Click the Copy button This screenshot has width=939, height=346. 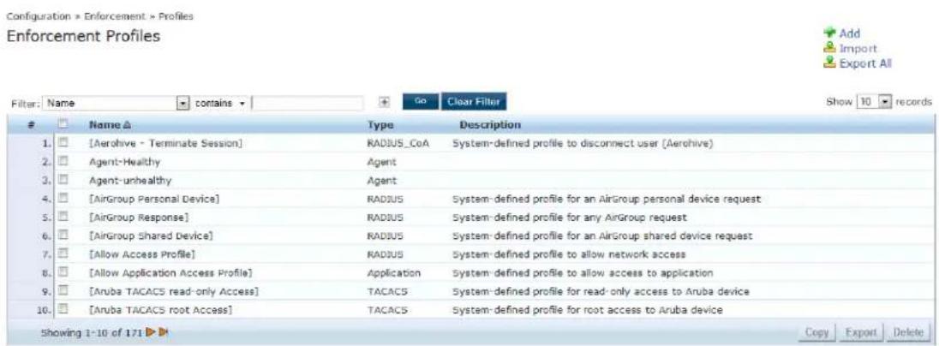[x=816, y=331]
